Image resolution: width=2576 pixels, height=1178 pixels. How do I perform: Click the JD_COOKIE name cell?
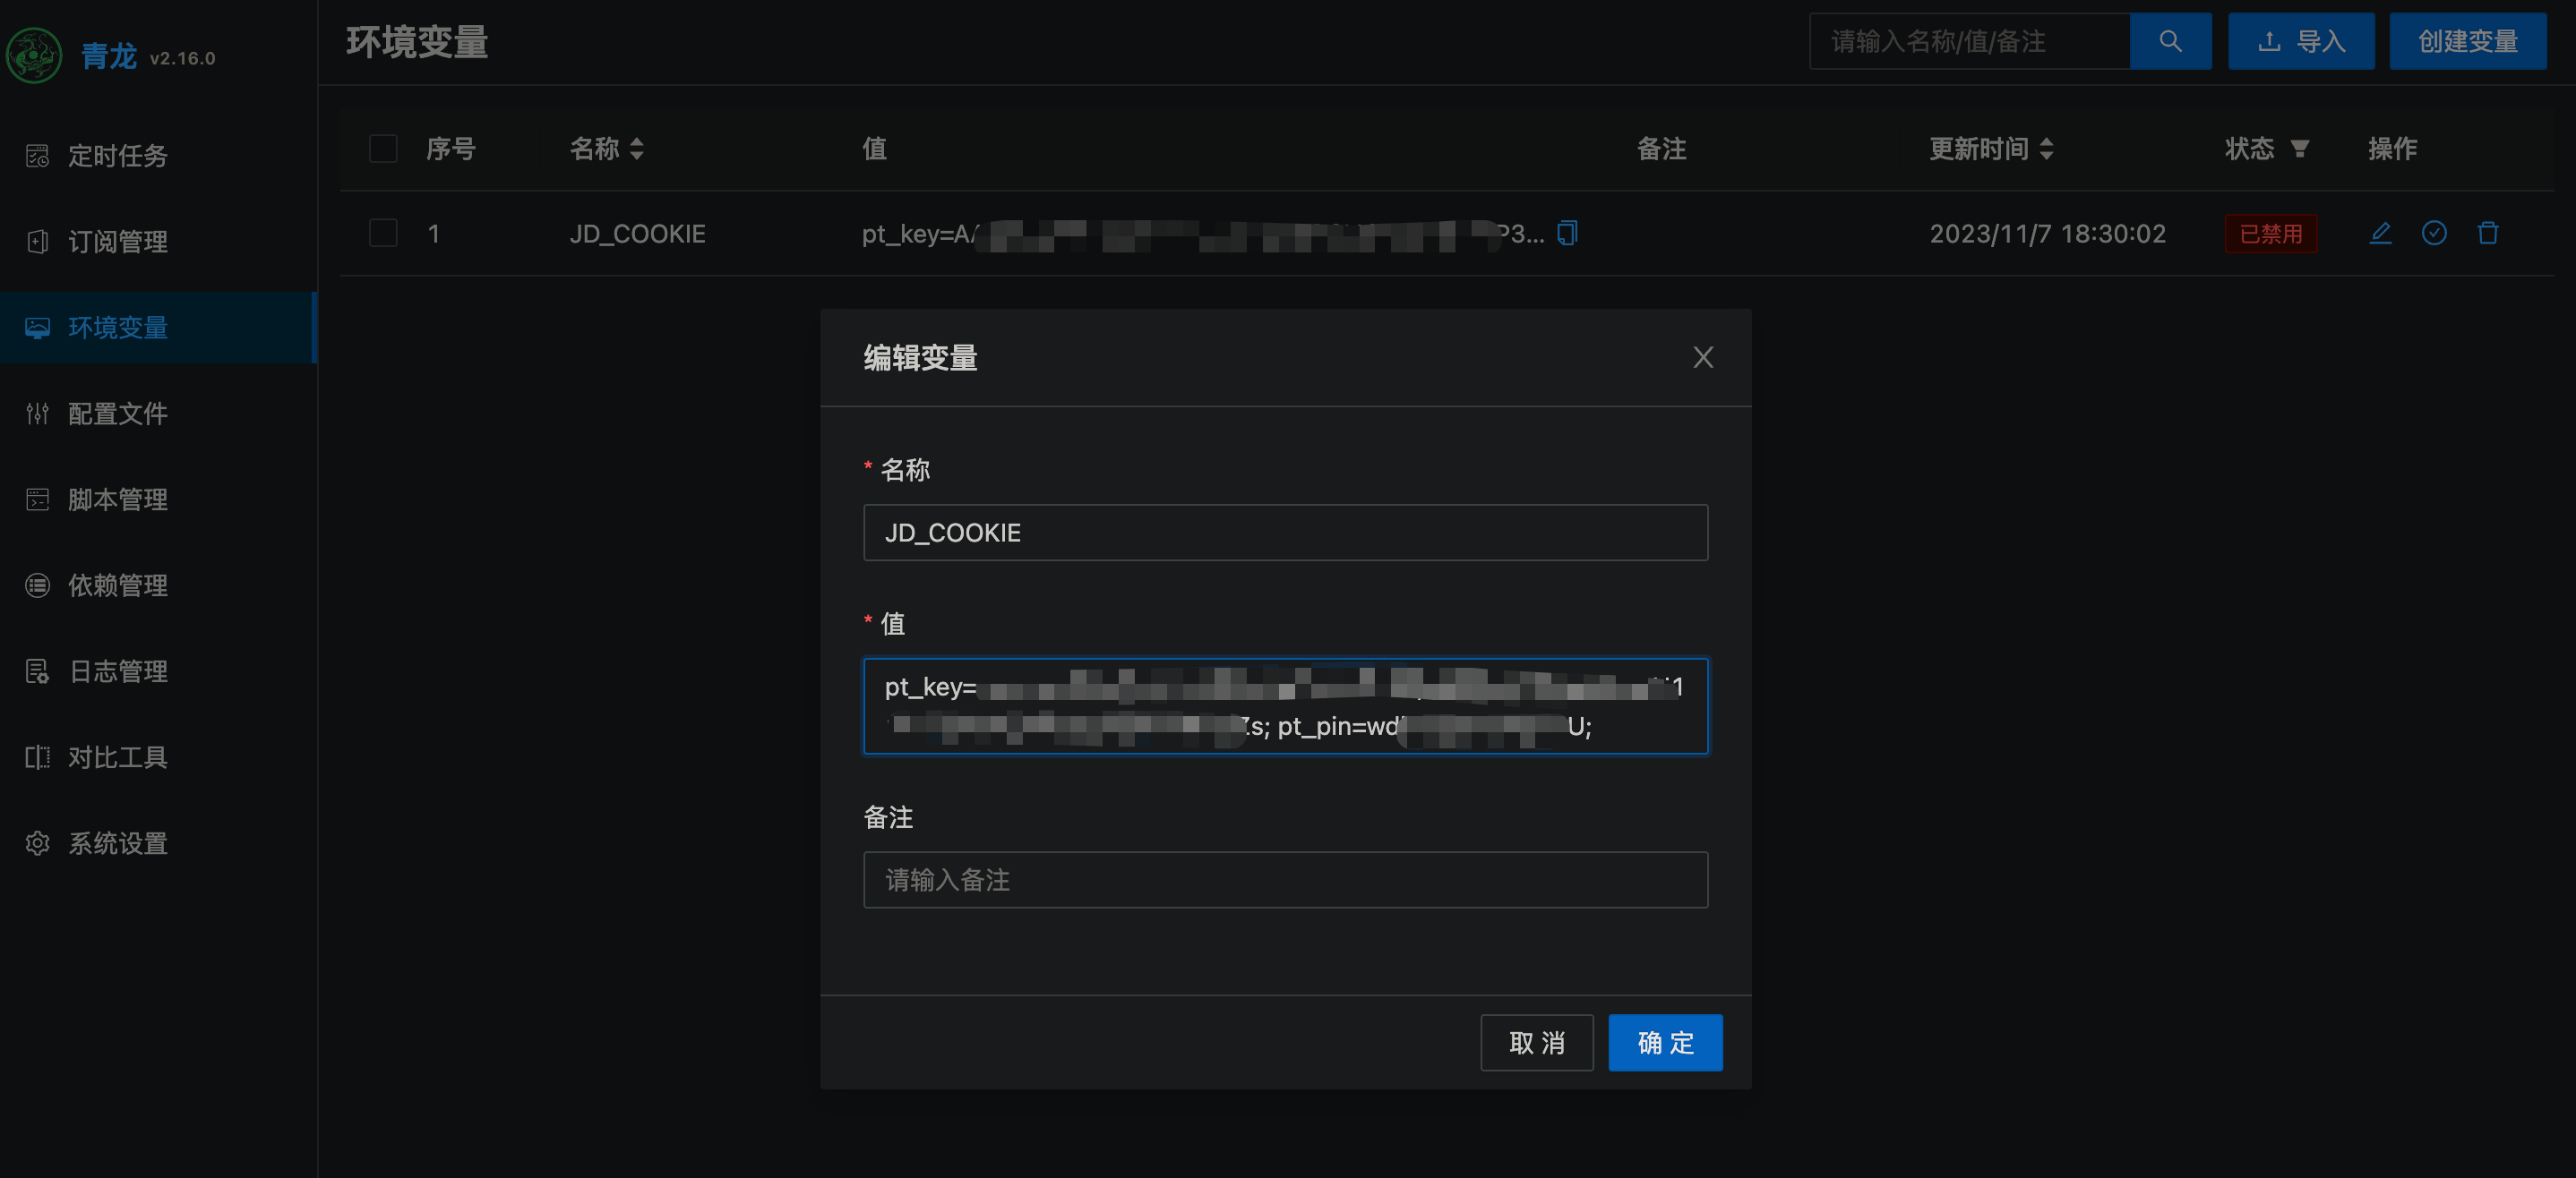point(637,234)
